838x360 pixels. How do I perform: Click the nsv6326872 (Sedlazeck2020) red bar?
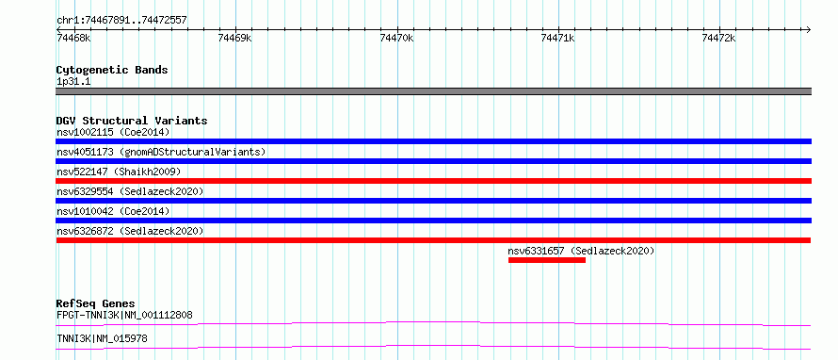pos(433,240)
